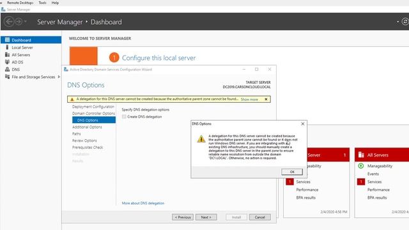
Task: Select Domain Controller Options wizard step
Action: pos(93,114)
